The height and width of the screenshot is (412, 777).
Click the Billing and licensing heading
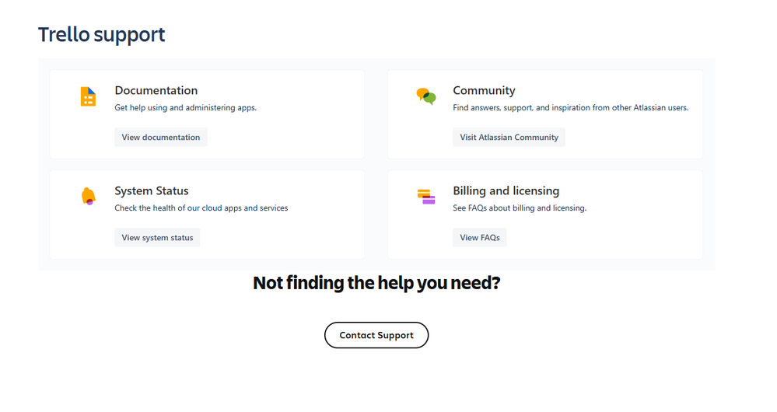coord(506,191)
